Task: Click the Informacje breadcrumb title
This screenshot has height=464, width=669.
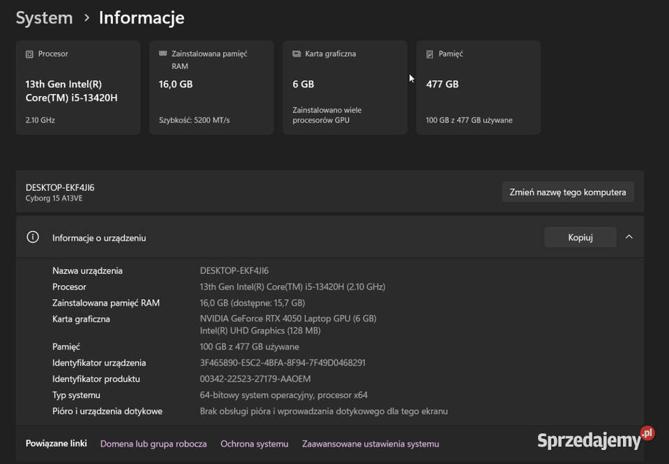Action: pyautogui.click(x=141, y=18)
